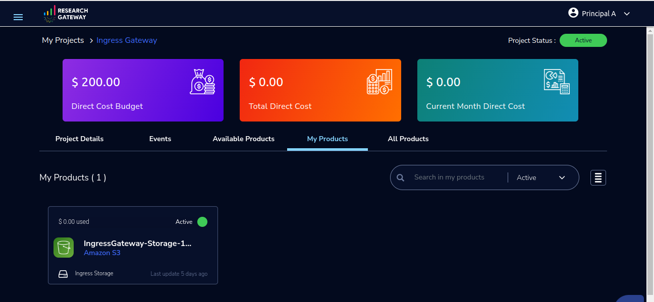Click the Research Gateway logo

point(66,14)
